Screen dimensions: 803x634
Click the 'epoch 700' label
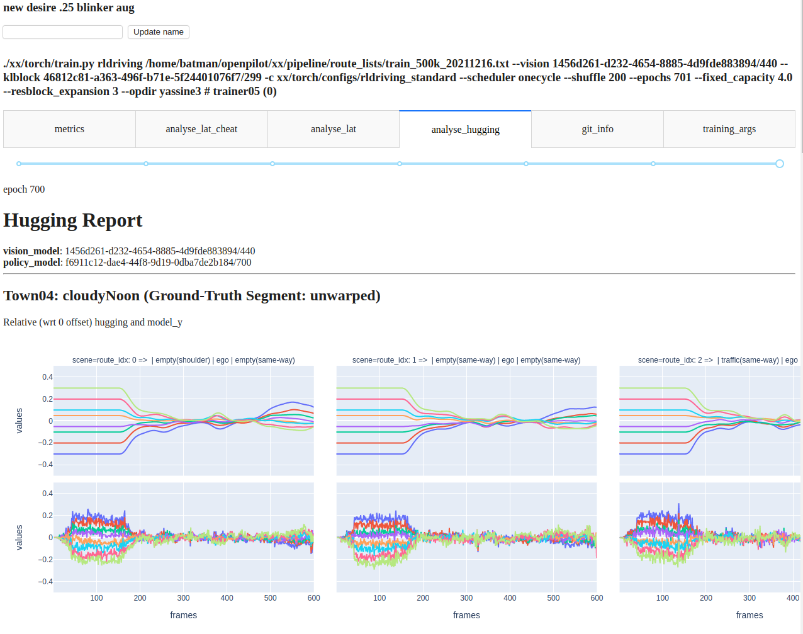click(24, 190)
